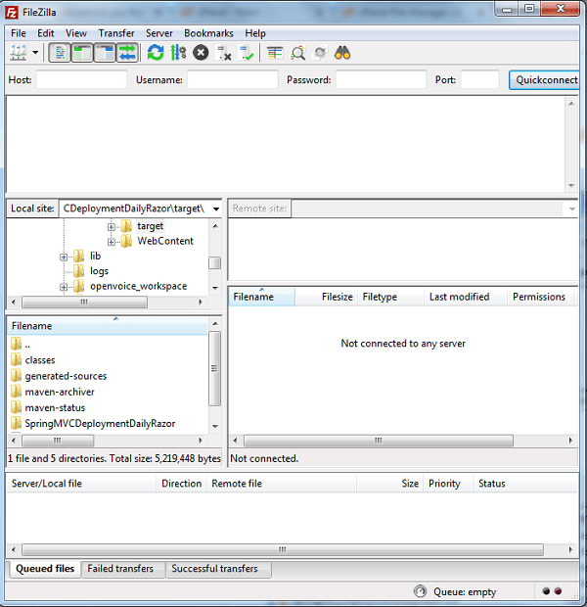Viewport: 587px width, 607px height.
Task: Expand the target folder in tree
Action: (112, 227)
